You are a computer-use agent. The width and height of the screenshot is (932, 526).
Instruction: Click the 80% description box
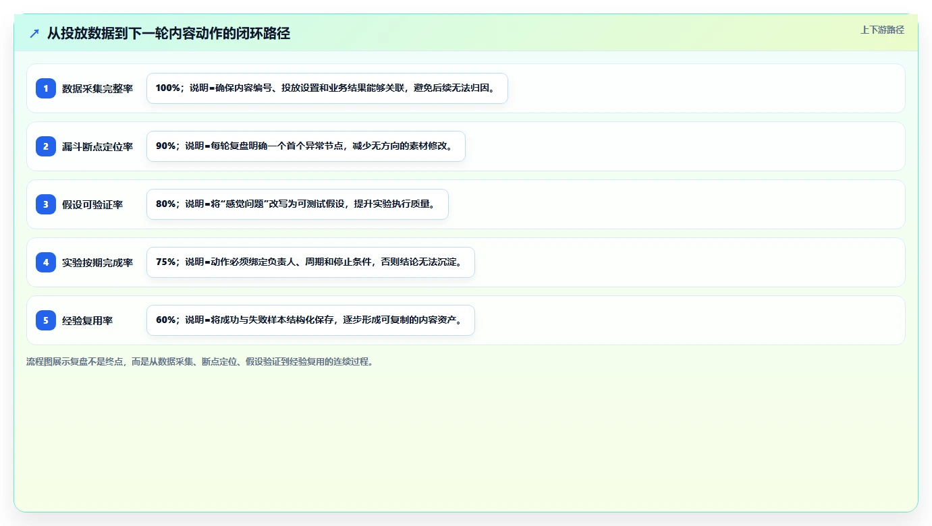[x=298, y=204]
